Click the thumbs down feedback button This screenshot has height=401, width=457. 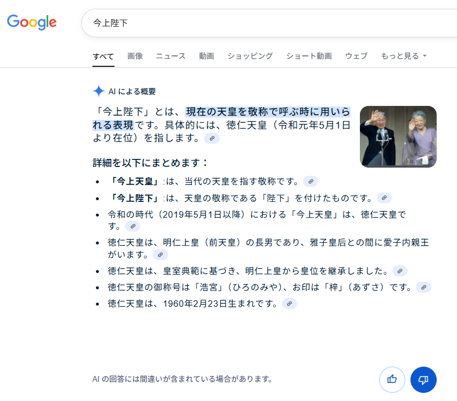423,379
